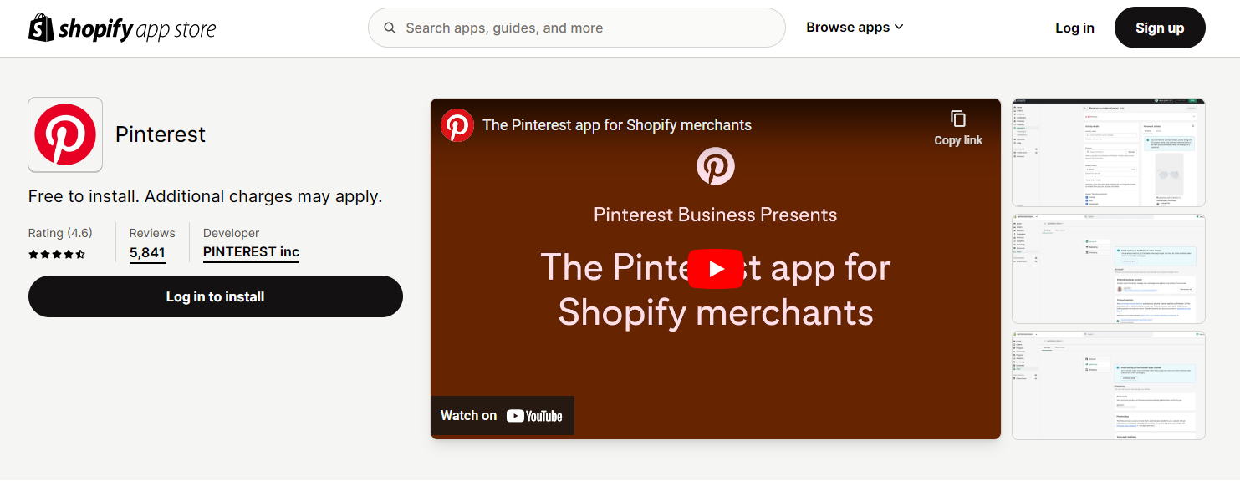
Task: Click Watch on YouTube
Action: pyautogui.click(x=502, y=415)
